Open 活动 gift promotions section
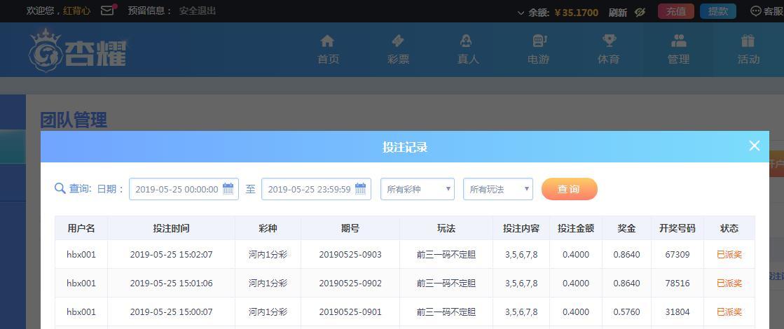The image size is (784, 329). [748, 49]
